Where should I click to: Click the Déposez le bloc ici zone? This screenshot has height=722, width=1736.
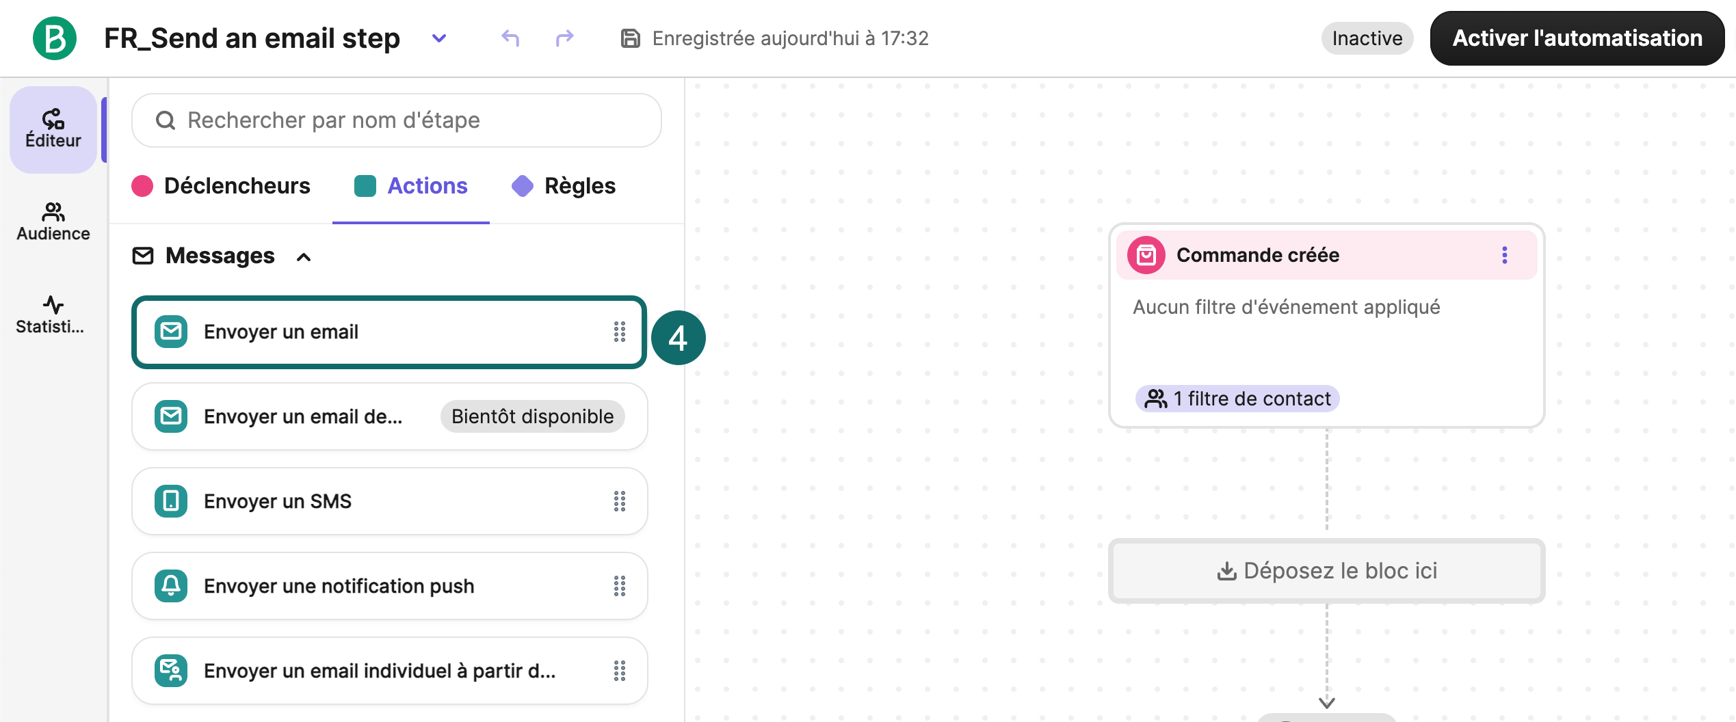(1326, 571)
